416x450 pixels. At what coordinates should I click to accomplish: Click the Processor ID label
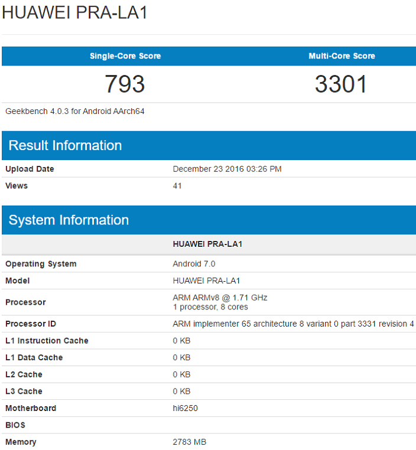pos(31,324)
